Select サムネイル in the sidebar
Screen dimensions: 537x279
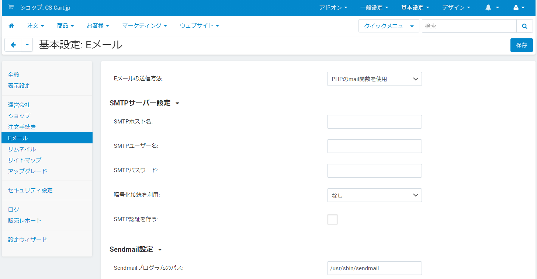click(x=22, y=149)
